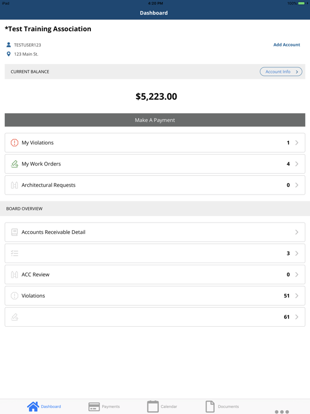Tap the Dashboard home icon in bottom bar

click(33, 406)
